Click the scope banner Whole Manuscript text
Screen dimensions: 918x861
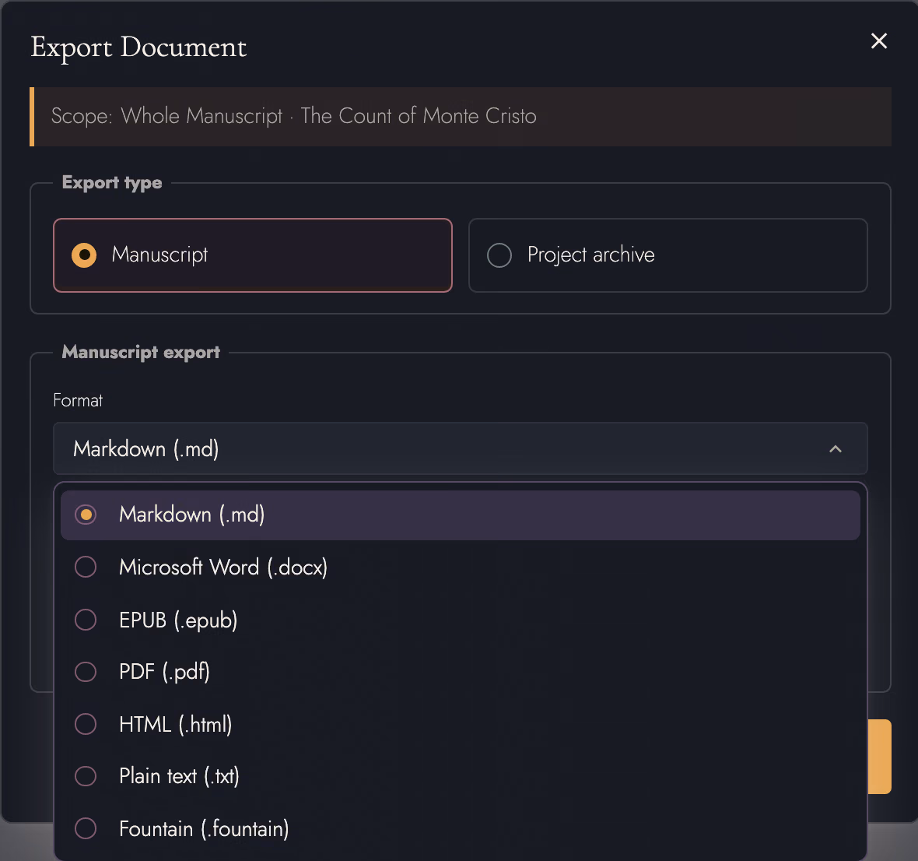point(201,116)
